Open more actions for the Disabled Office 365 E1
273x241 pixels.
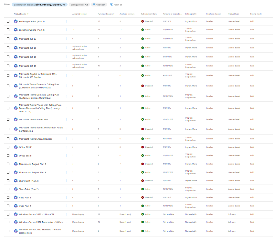66,147
